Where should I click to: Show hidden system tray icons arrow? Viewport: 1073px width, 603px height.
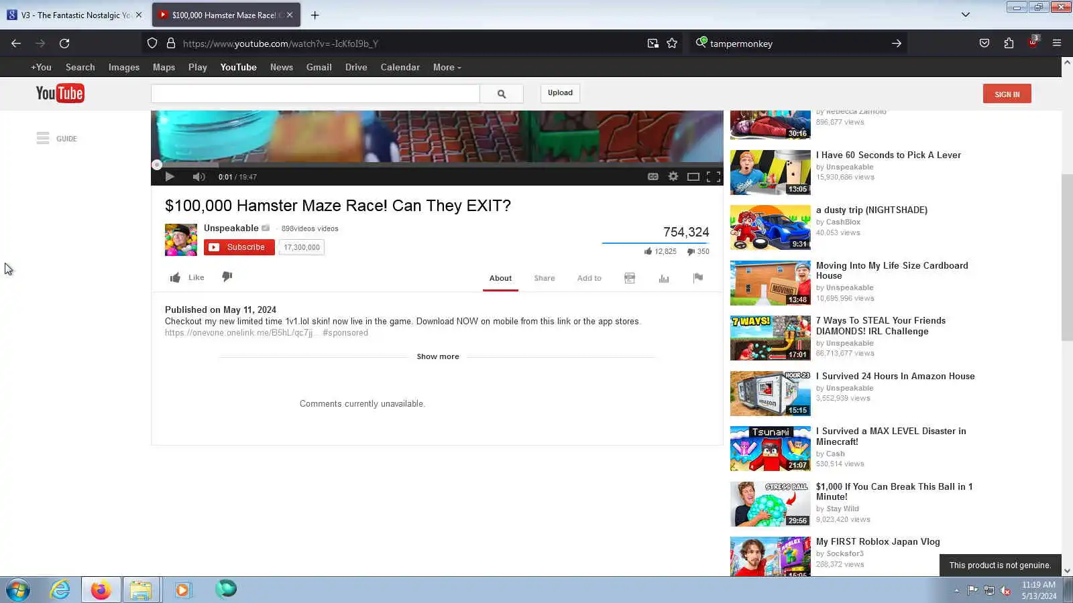[956, 590]
